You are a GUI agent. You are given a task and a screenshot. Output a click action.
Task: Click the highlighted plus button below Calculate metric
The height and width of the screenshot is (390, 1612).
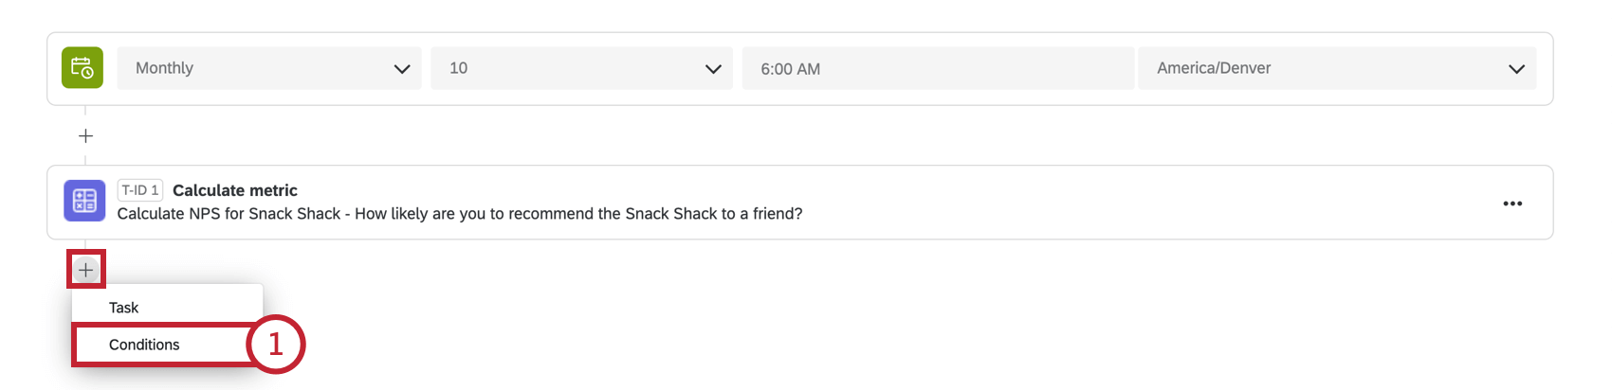pyautogui.click(x=85, y=270)
